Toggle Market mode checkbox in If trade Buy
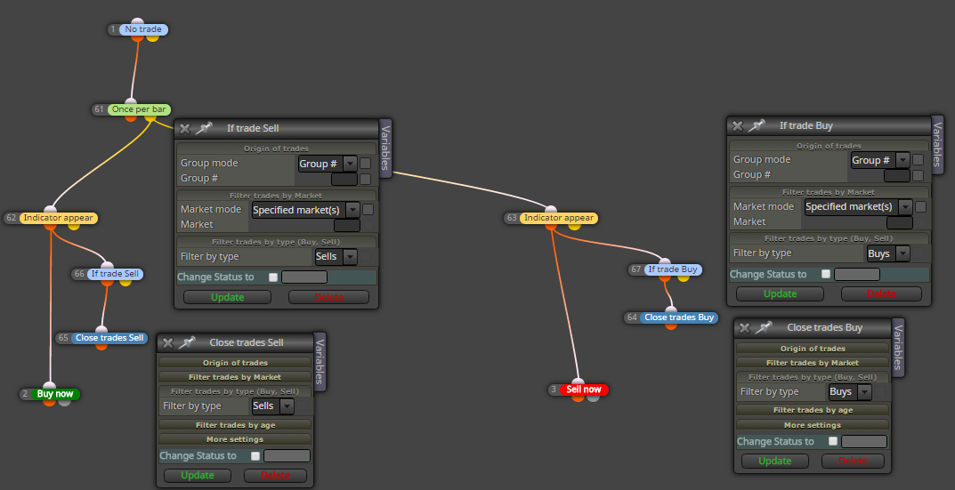Screen dimensions: 955x490 [920, 207]
